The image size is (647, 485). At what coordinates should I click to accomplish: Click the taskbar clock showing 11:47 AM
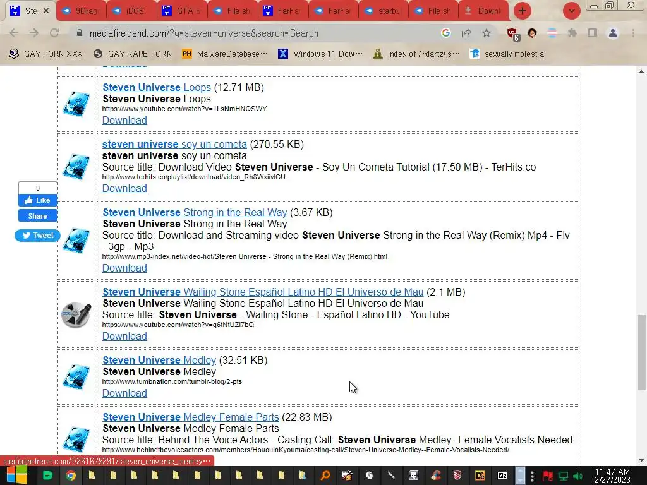click(612, 476)
